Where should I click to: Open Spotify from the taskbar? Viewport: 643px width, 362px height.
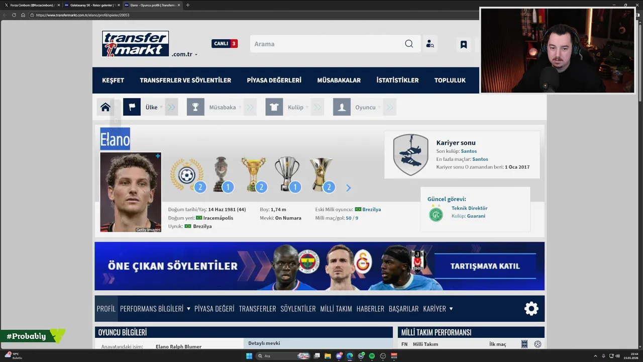click(x=372, y=356)
